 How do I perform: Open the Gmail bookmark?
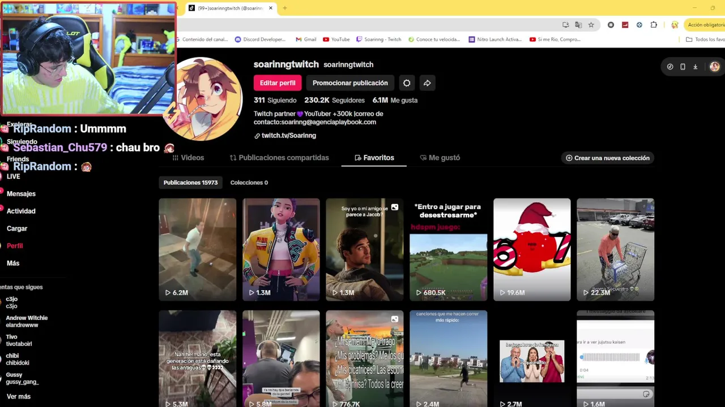tap(306, 40)
